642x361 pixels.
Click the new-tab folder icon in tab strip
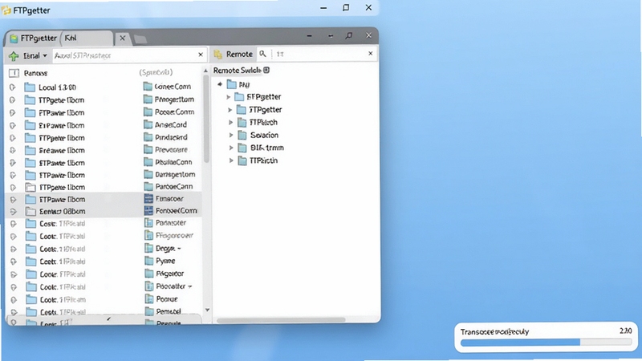pyautogui.click(x=140, y=39)
